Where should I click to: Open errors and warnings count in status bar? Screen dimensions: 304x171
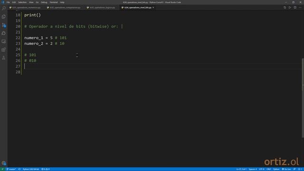[x=46, y=169]
